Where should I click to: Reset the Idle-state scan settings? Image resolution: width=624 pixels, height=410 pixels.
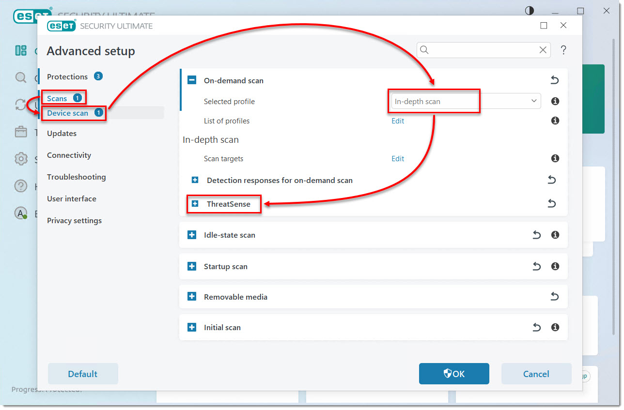(536, 235)
